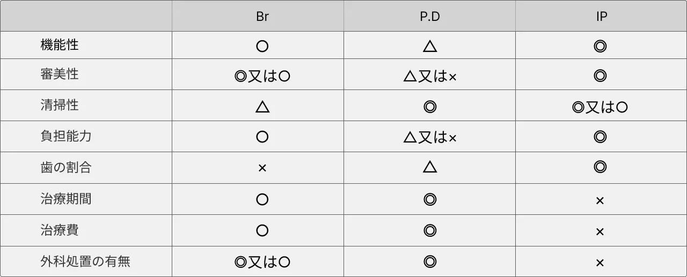Screen dimensions: 687x277
Task: Select the 負担能力 row label
Action: (66, 136)
